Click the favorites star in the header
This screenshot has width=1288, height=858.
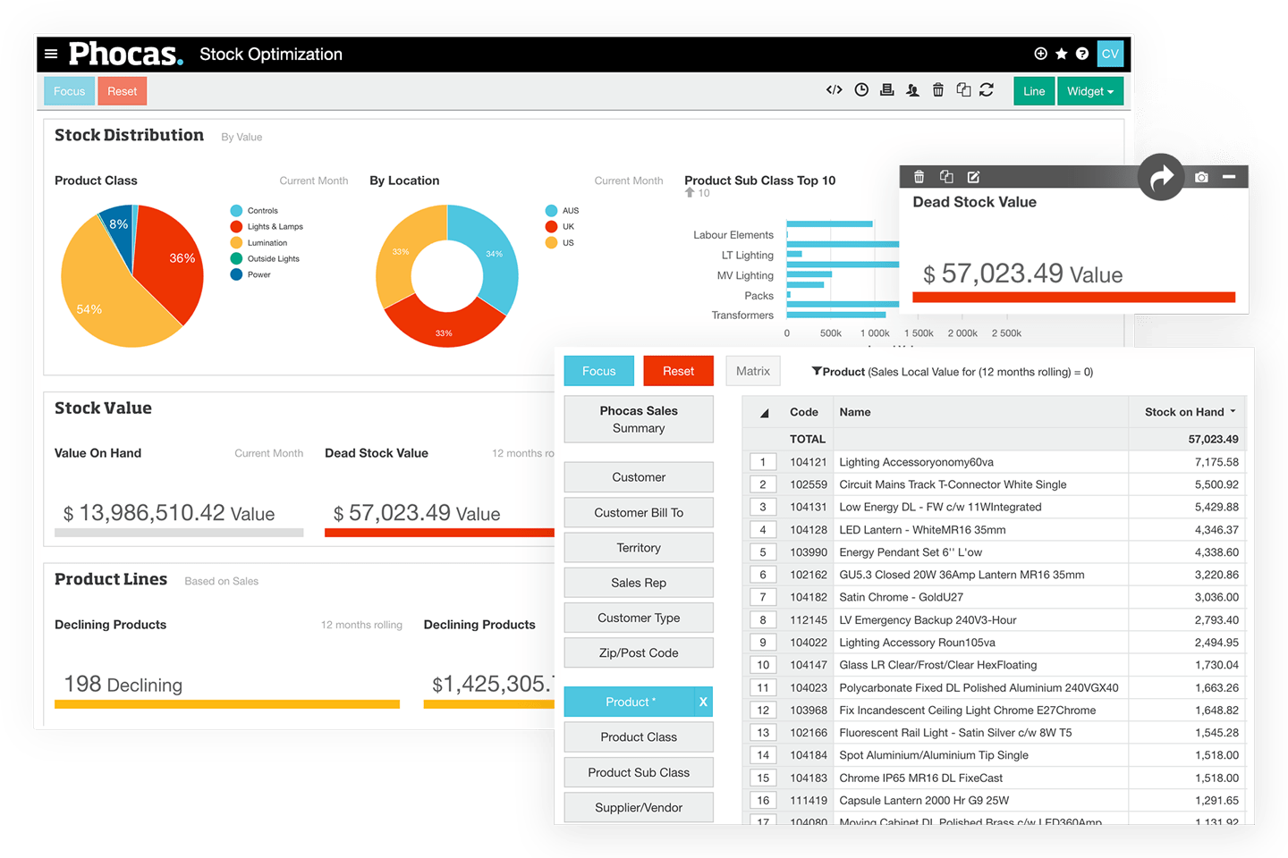coord(1060,54)
